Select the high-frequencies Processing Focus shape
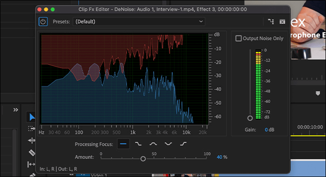This screenshot has height=177, width=326. click(183, 144)
